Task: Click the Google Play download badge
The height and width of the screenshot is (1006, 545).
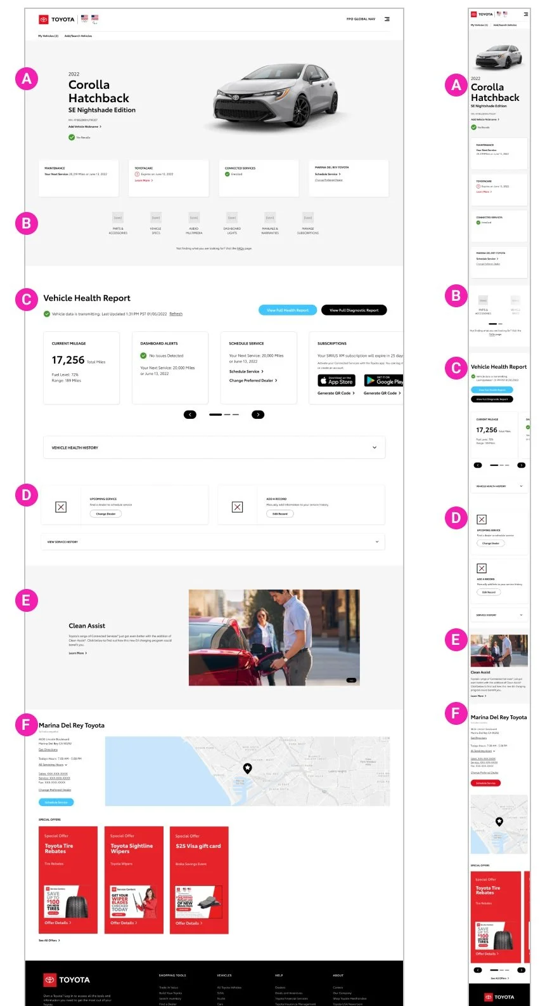Action: 384,380
